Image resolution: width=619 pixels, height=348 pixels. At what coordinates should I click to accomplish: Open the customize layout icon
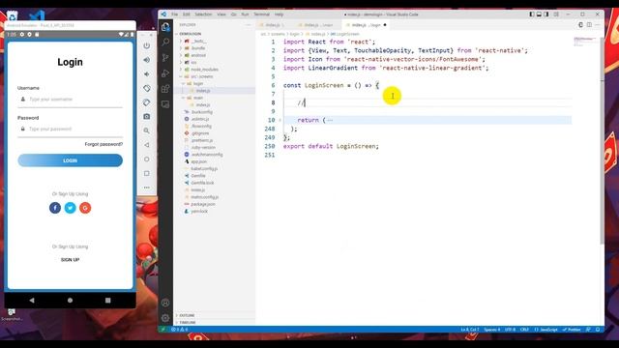pyautogui.click(x=556, y=14)
